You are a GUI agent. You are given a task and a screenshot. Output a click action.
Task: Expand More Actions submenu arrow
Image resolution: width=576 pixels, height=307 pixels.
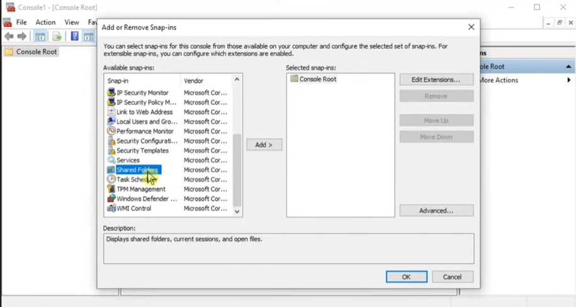(x=569, y=80)
